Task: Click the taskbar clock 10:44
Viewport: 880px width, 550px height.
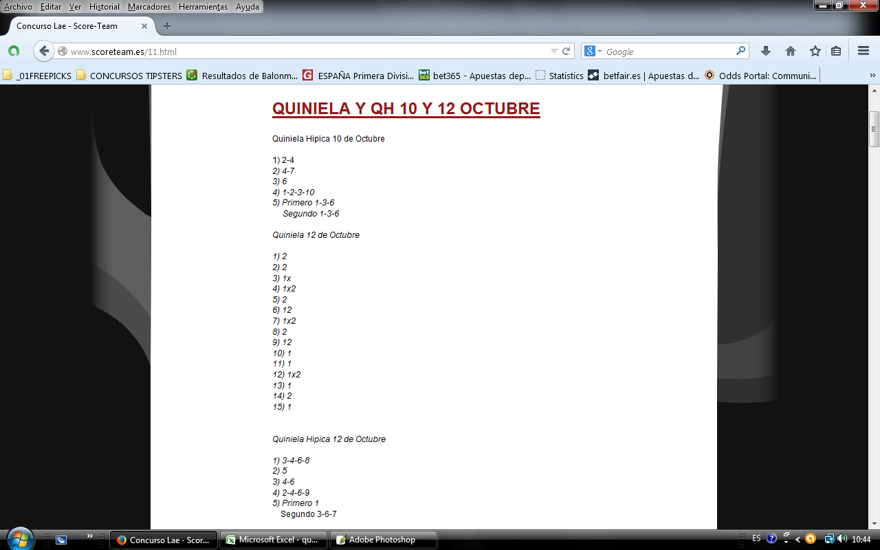Action: click(x=861, y=539)
